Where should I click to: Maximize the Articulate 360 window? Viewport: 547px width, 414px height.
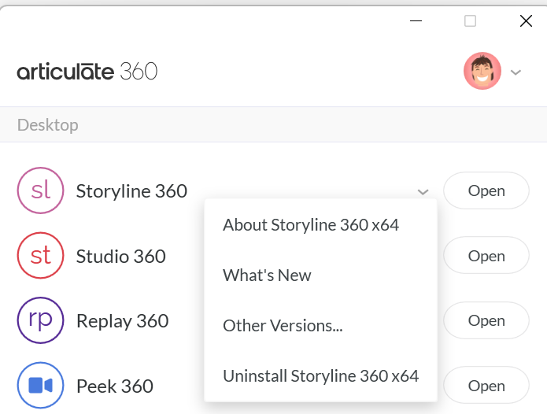[x=470, y=21]
